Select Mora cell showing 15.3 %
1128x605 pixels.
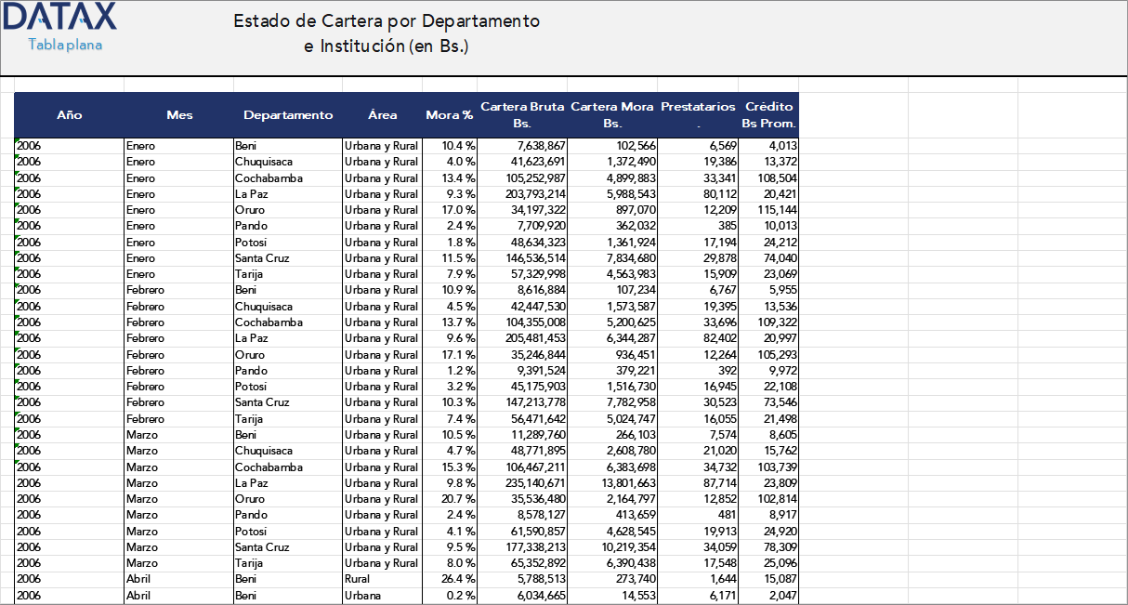pyautogui.click(x=450, y=467)
